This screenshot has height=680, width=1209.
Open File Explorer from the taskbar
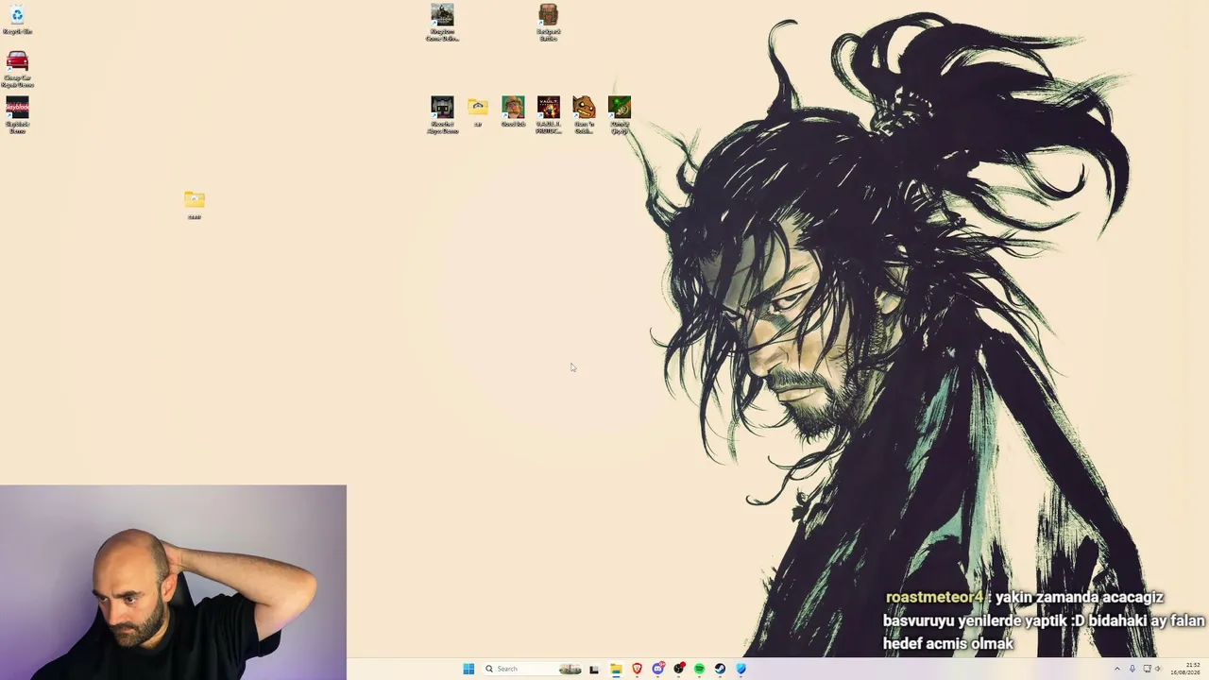coord(616,669)
